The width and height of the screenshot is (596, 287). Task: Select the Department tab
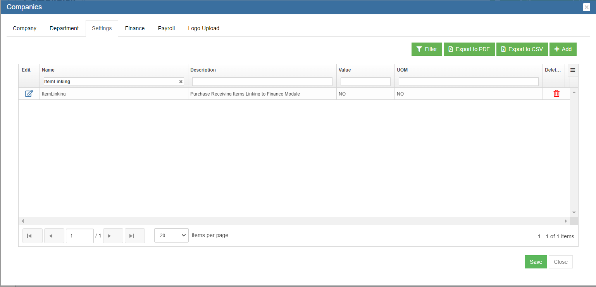[x=64, y=28]
